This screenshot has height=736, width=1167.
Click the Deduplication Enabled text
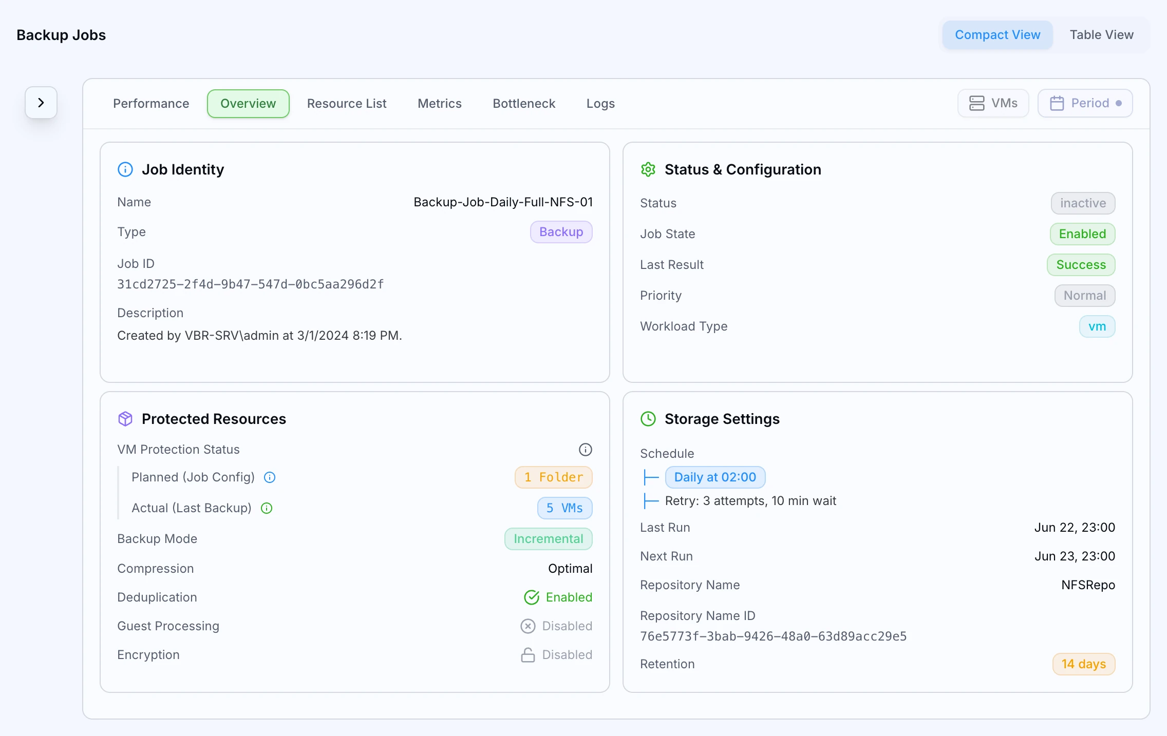pyautogui.click(x=569, y=597)
